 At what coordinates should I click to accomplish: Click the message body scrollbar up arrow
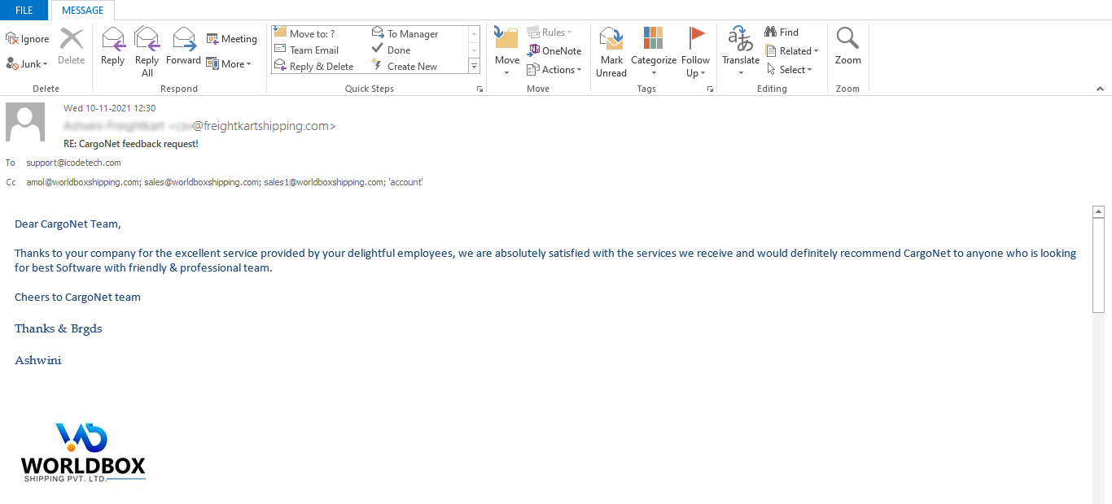(1098, 212)
